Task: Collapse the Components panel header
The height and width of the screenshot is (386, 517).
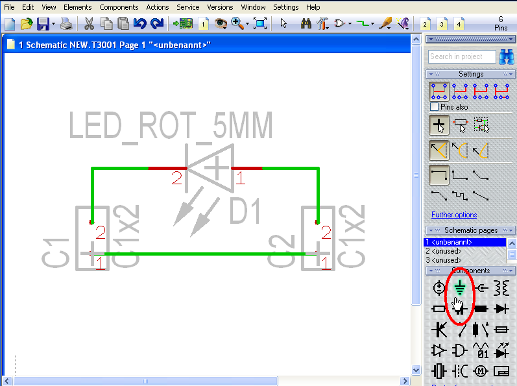Action: tap(431, 271)
